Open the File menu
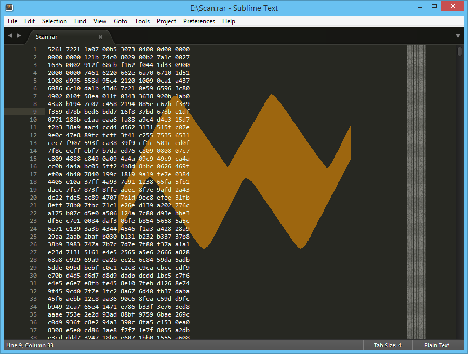The width and height of the screenshot is (468, 354). click(12, 21)
